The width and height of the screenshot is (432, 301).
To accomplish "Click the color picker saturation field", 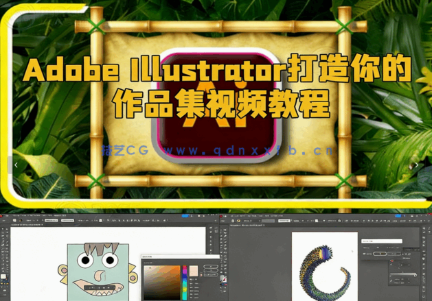I will [x=161, y=282].
